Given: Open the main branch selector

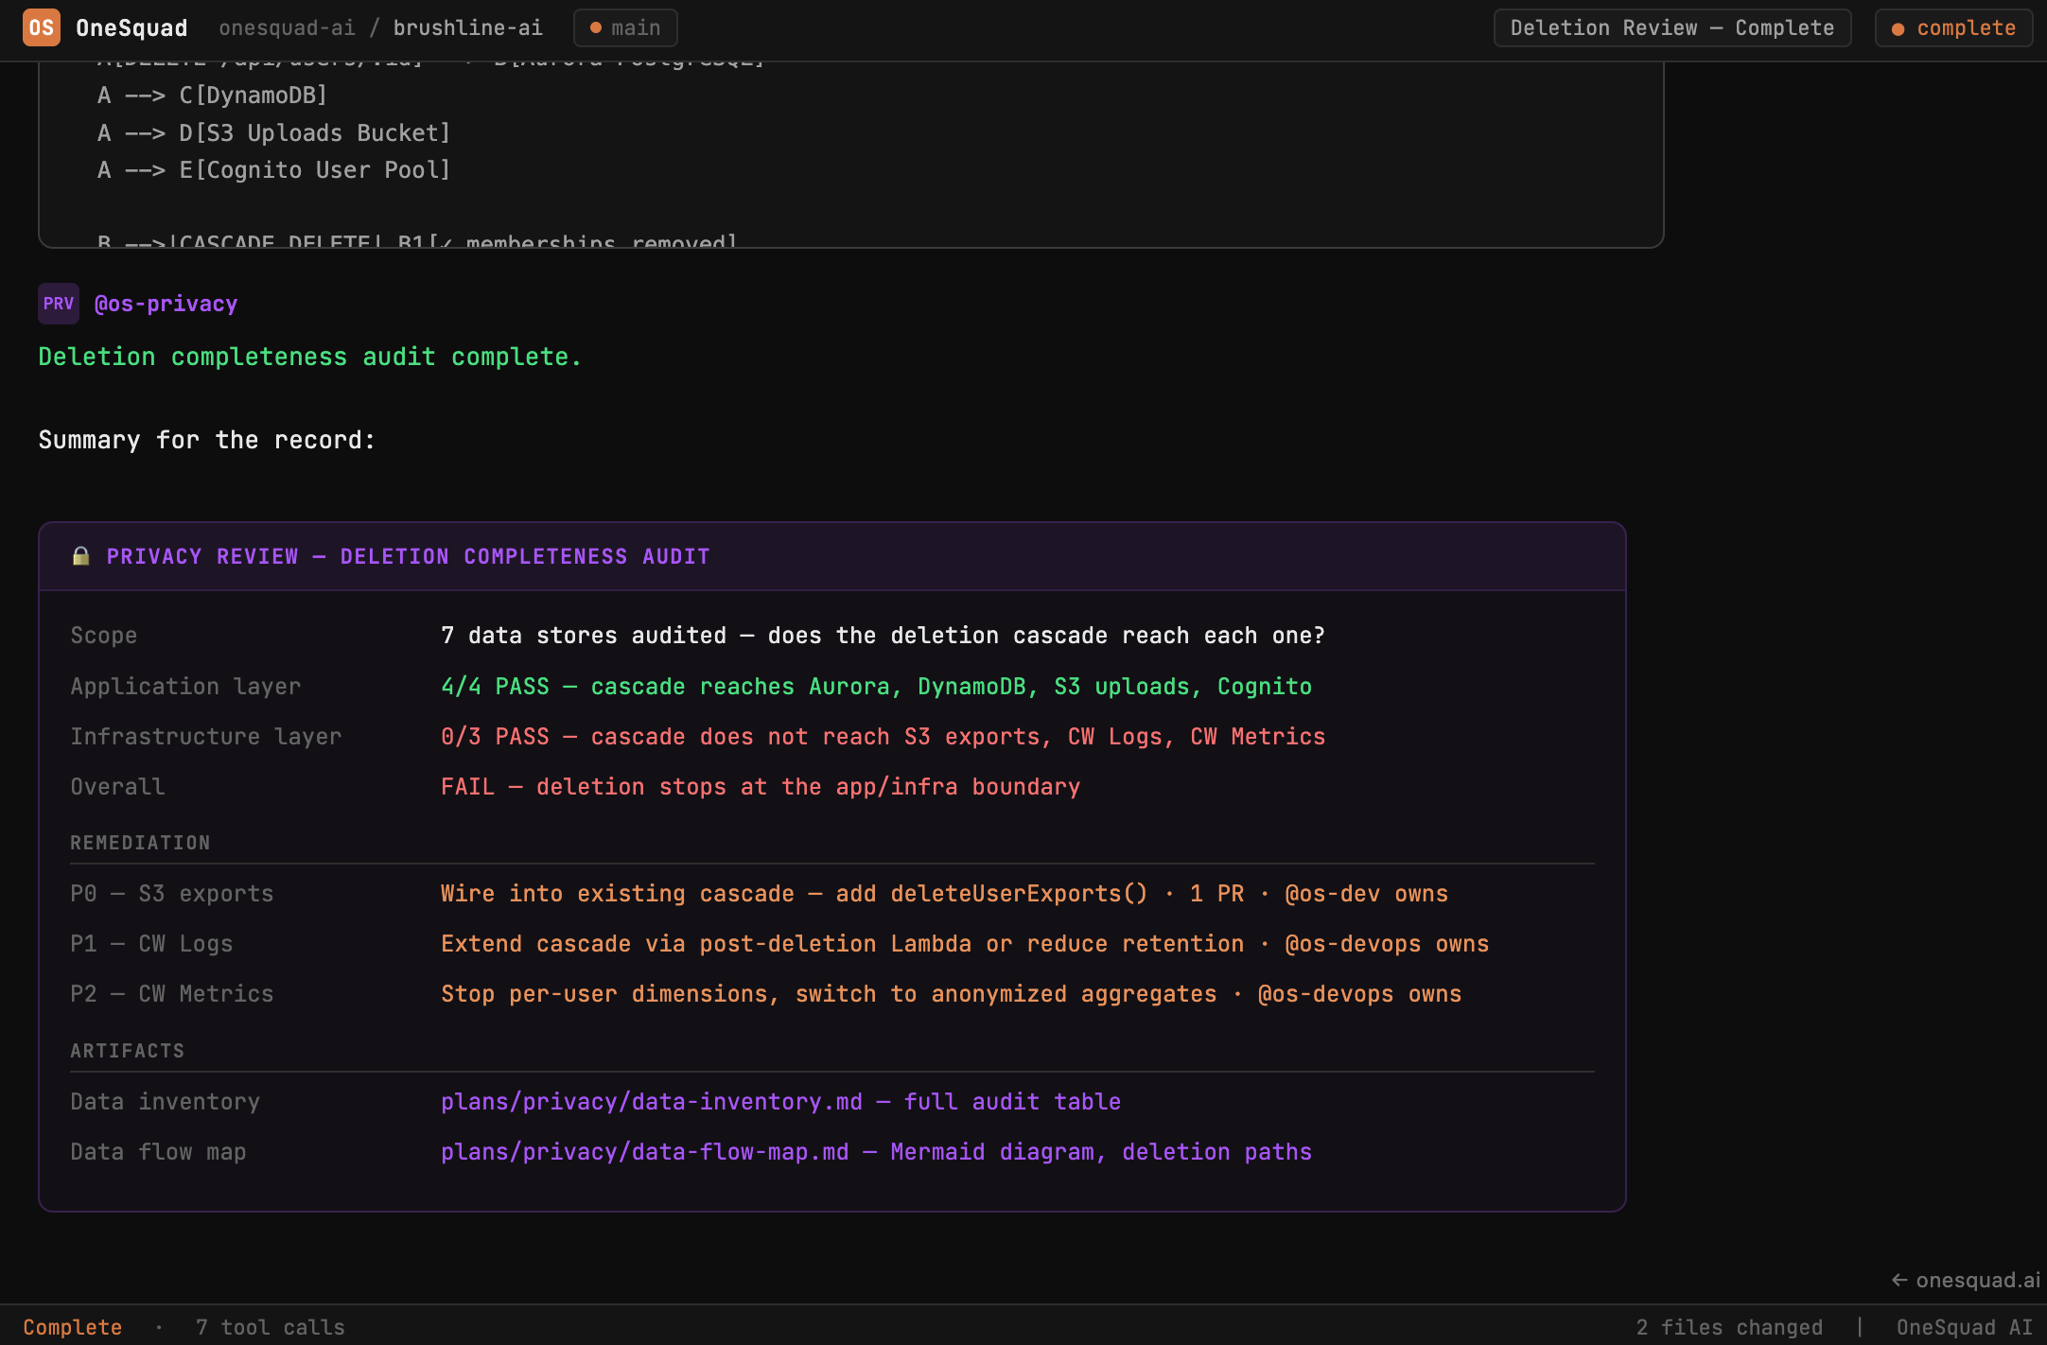Looking at the screenshot, I should coord(624,27).
